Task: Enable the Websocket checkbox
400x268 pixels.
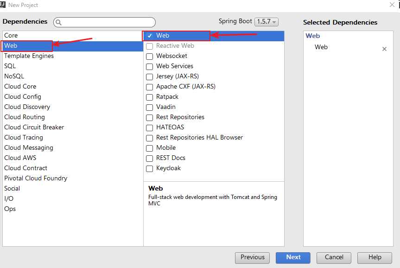Action: (x=150, y=56)
